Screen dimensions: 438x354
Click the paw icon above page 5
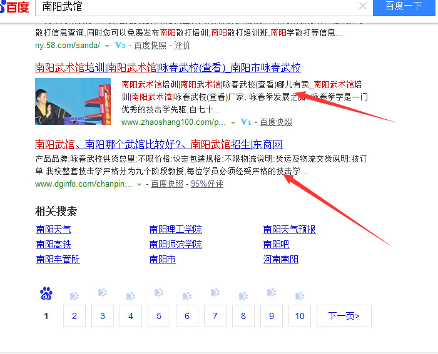point(159,293)
